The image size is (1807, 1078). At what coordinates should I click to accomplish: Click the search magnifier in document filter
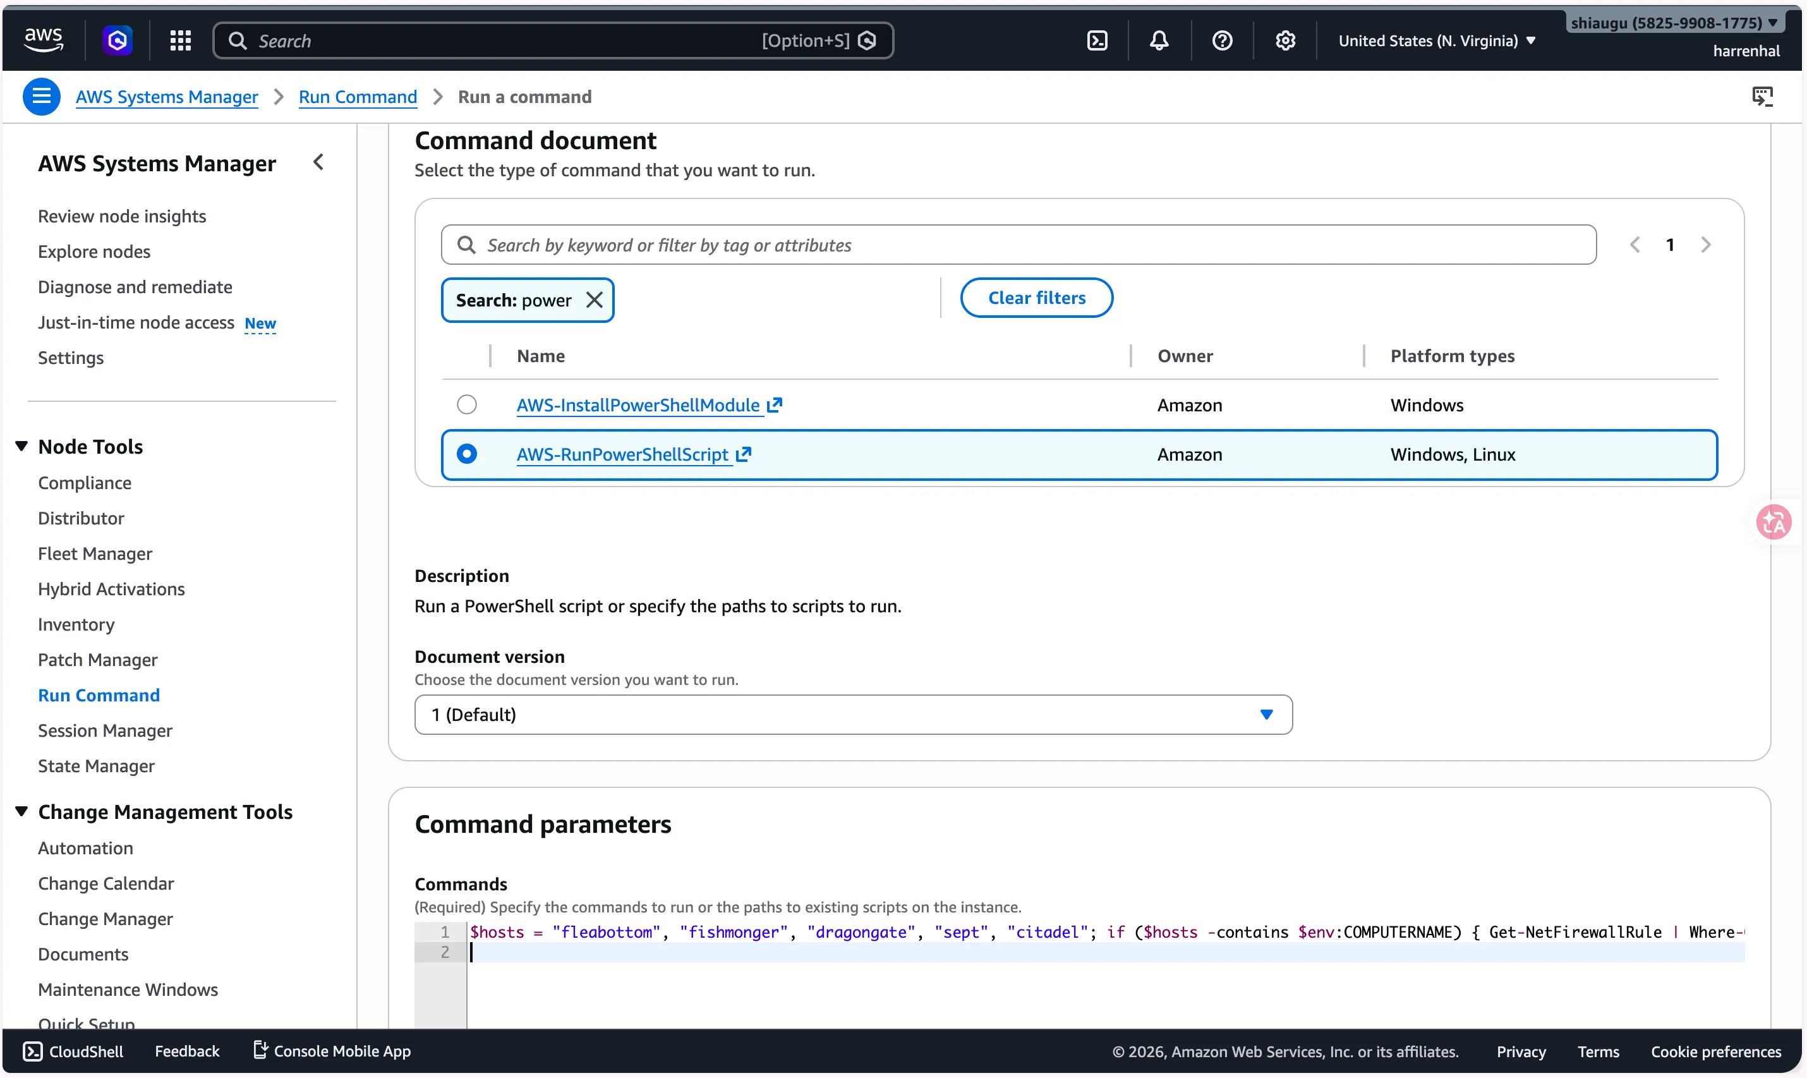(466, 245)
